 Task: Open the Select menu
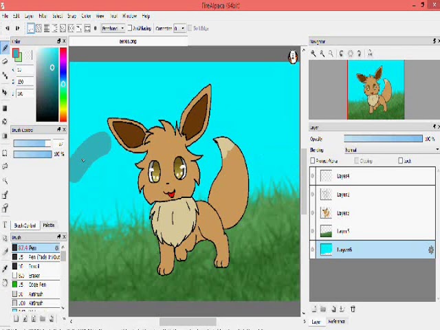click(x=57, y=16)
